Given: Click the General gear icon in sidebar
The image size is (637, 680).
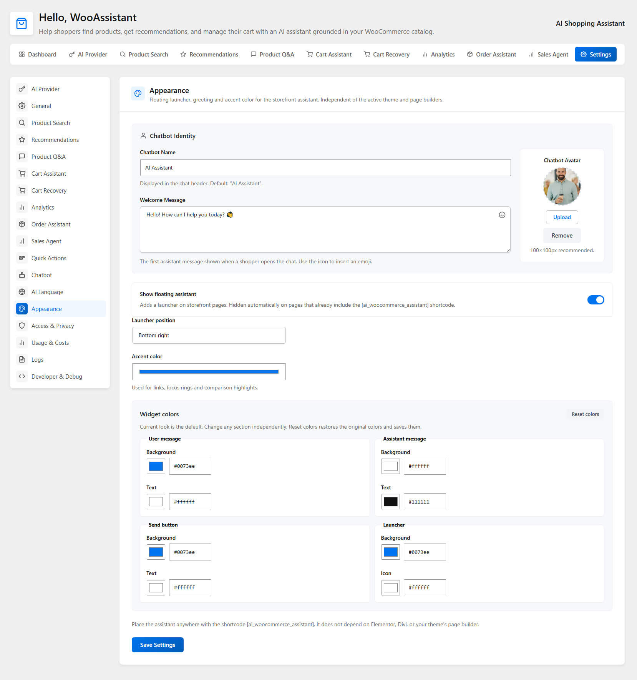Looking at the screenshot, I should [22, 106].
